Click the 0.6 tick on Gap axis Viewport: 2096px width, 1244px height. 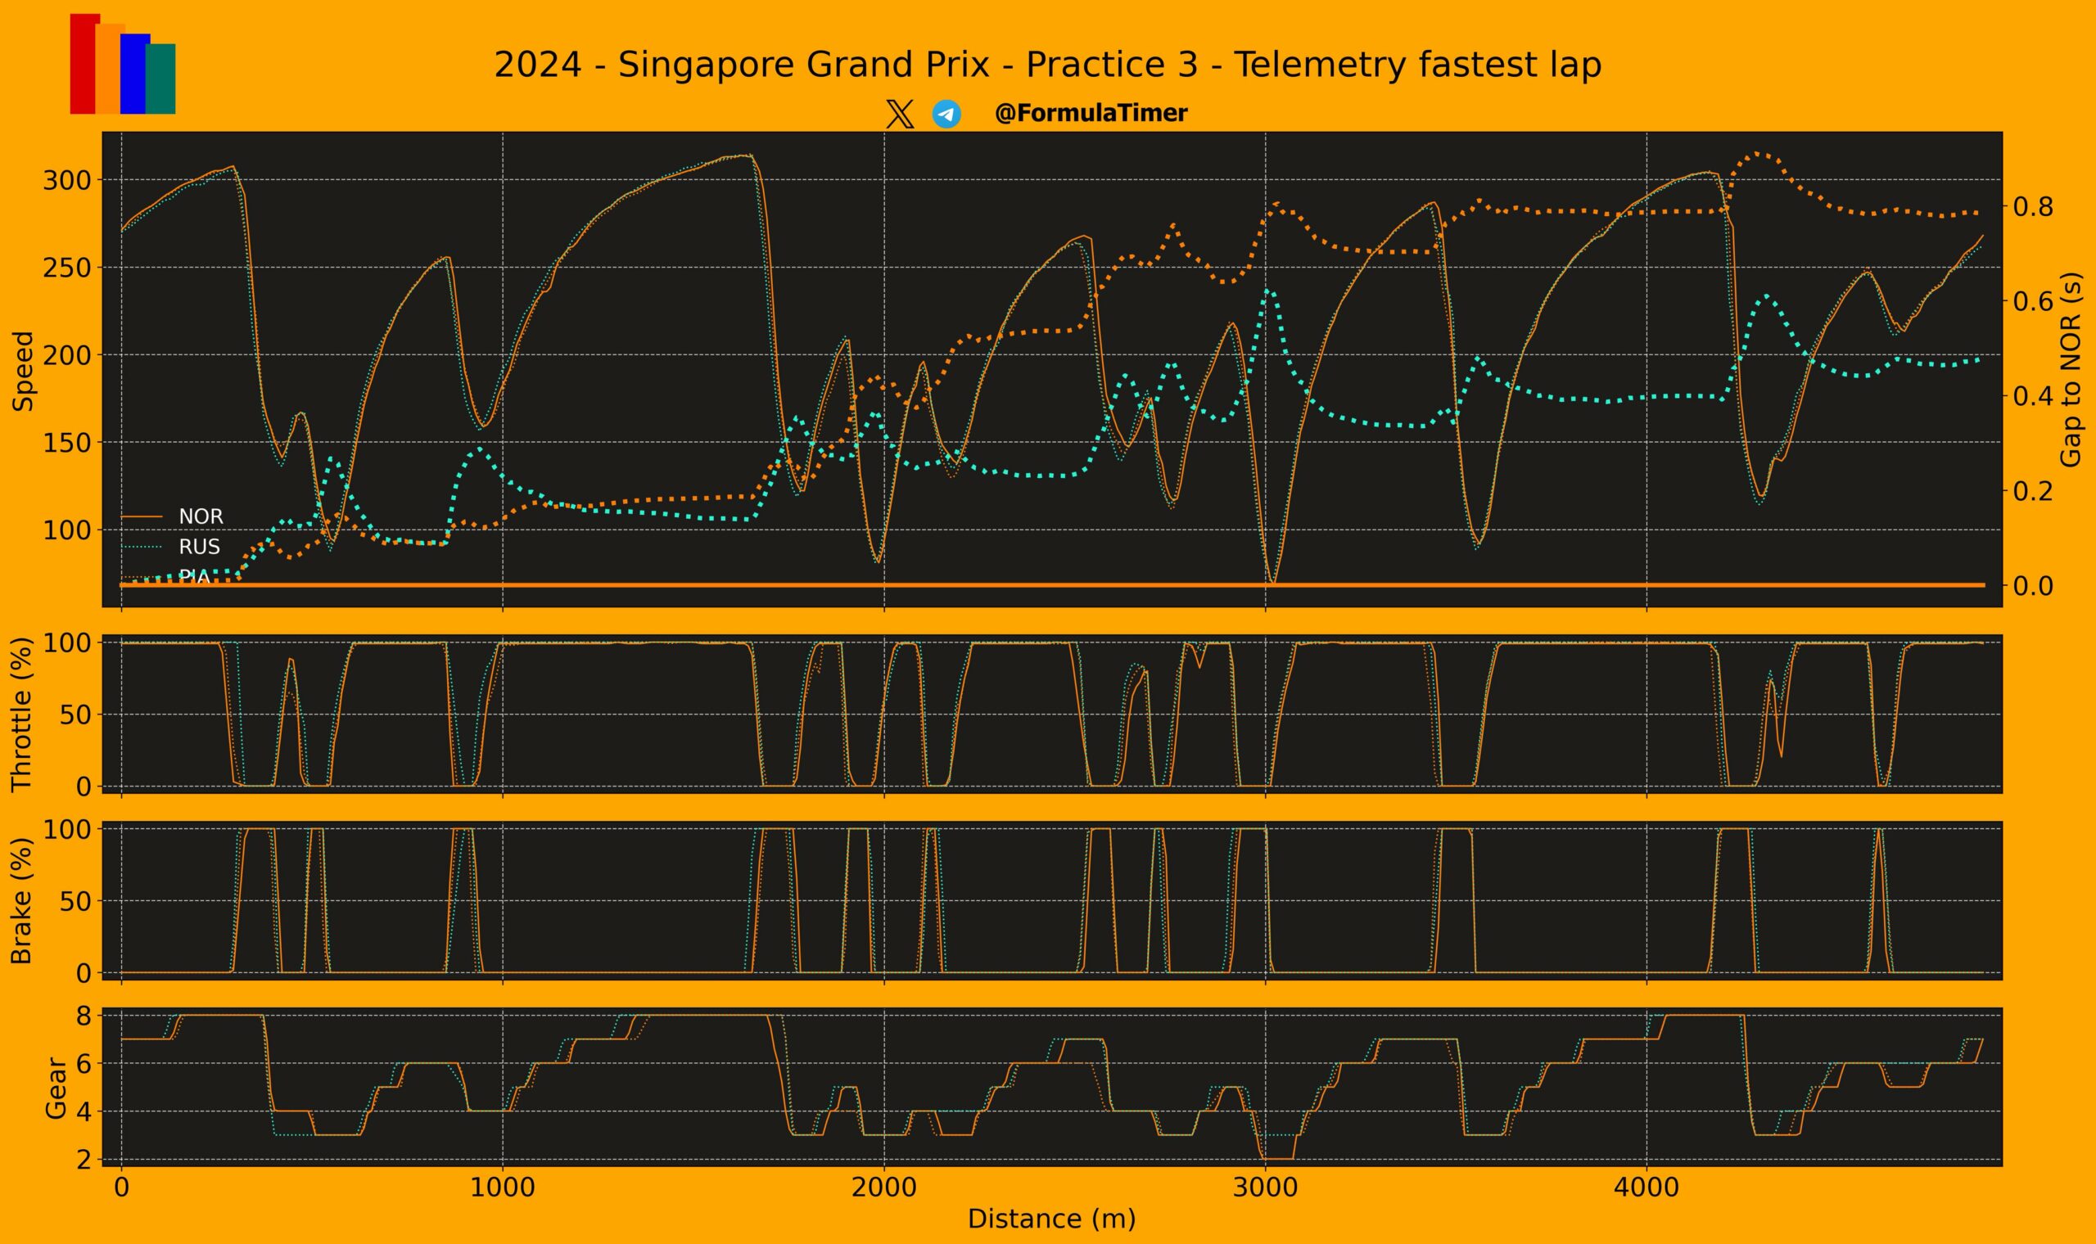pos(2033,301)
